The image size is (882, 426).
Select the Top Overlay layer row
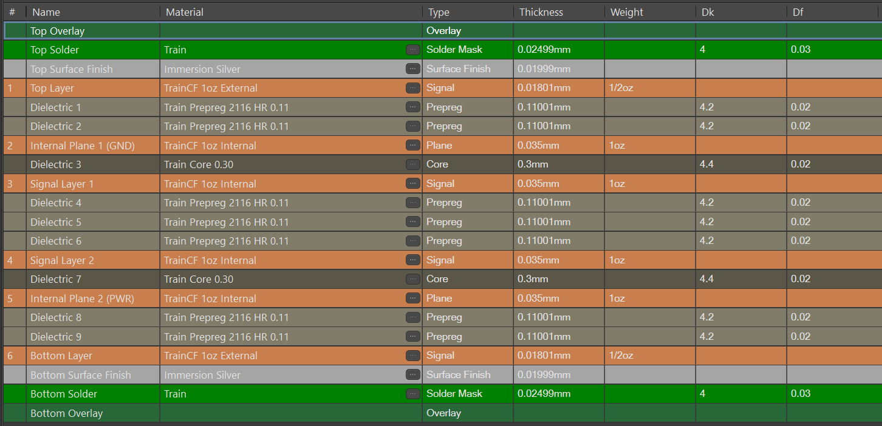point(58,31)
